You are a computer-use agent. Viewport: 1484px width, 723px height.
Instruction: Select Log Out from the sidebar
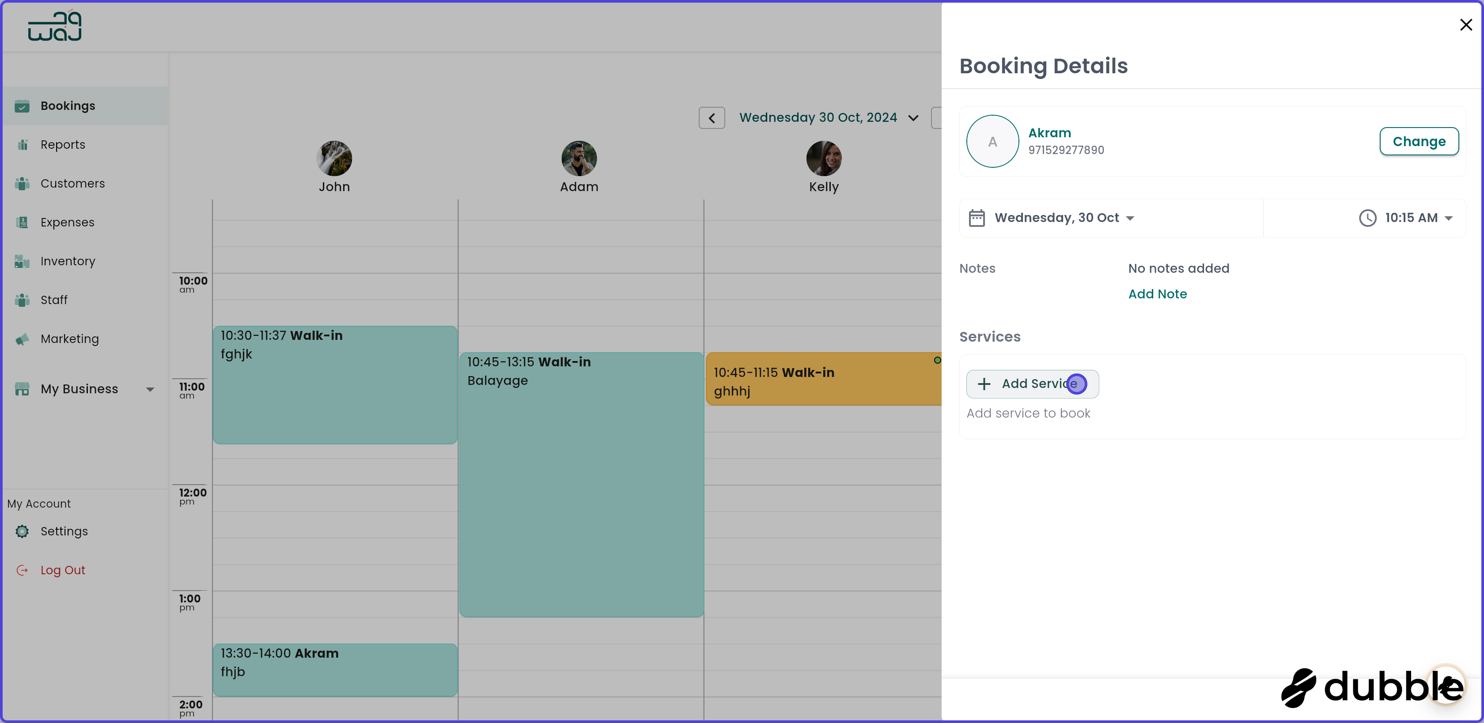(x=63, y=569)
